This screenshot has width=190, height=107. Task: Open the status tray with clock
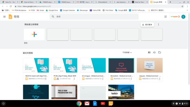(x=180, y=104)
